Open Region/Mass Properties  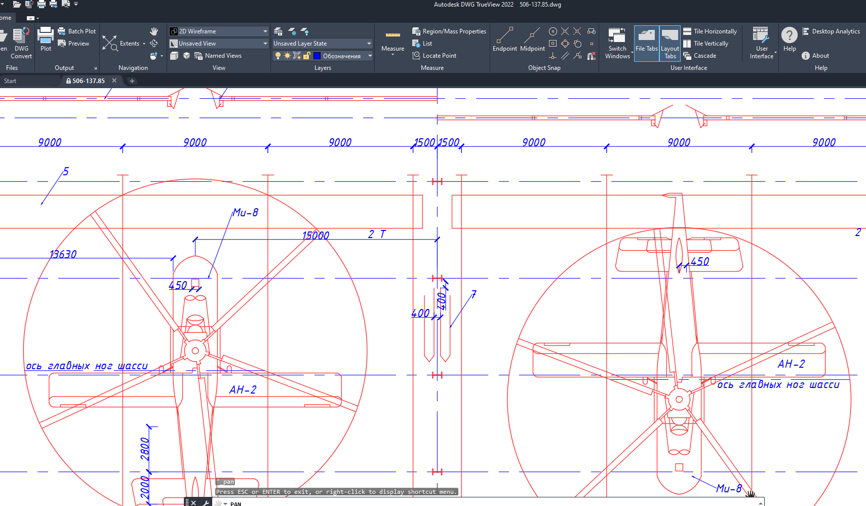pos(449,31)
